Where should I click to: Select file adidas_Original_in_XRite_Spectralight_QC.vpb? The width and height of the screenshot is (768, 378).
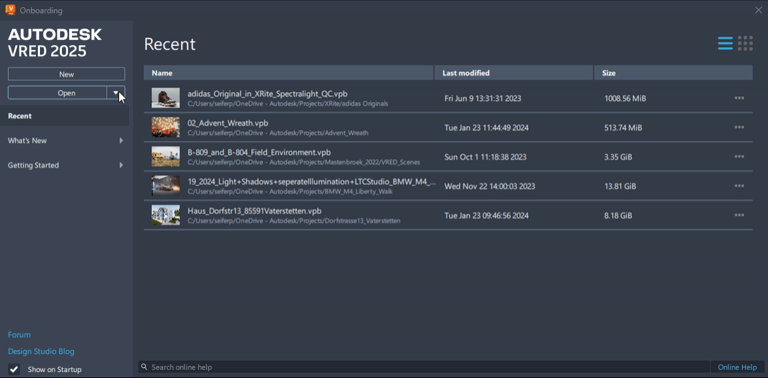(x=268, y=94)
